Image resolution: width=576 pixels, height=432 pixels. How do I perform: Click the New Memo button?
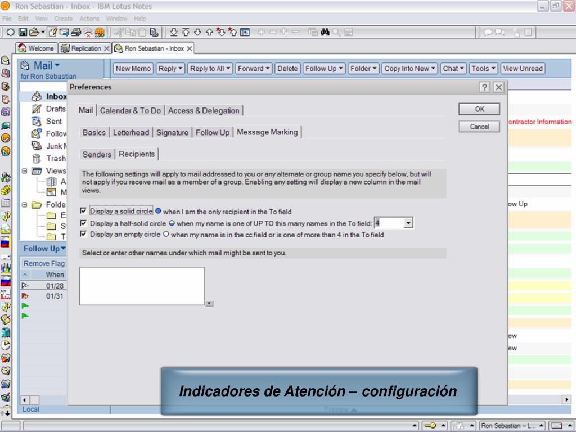pos(133,68)
